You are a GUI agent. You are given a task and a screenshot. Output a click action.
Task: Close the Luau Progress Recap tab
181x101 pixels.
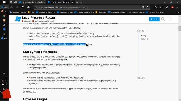(72, 2)
